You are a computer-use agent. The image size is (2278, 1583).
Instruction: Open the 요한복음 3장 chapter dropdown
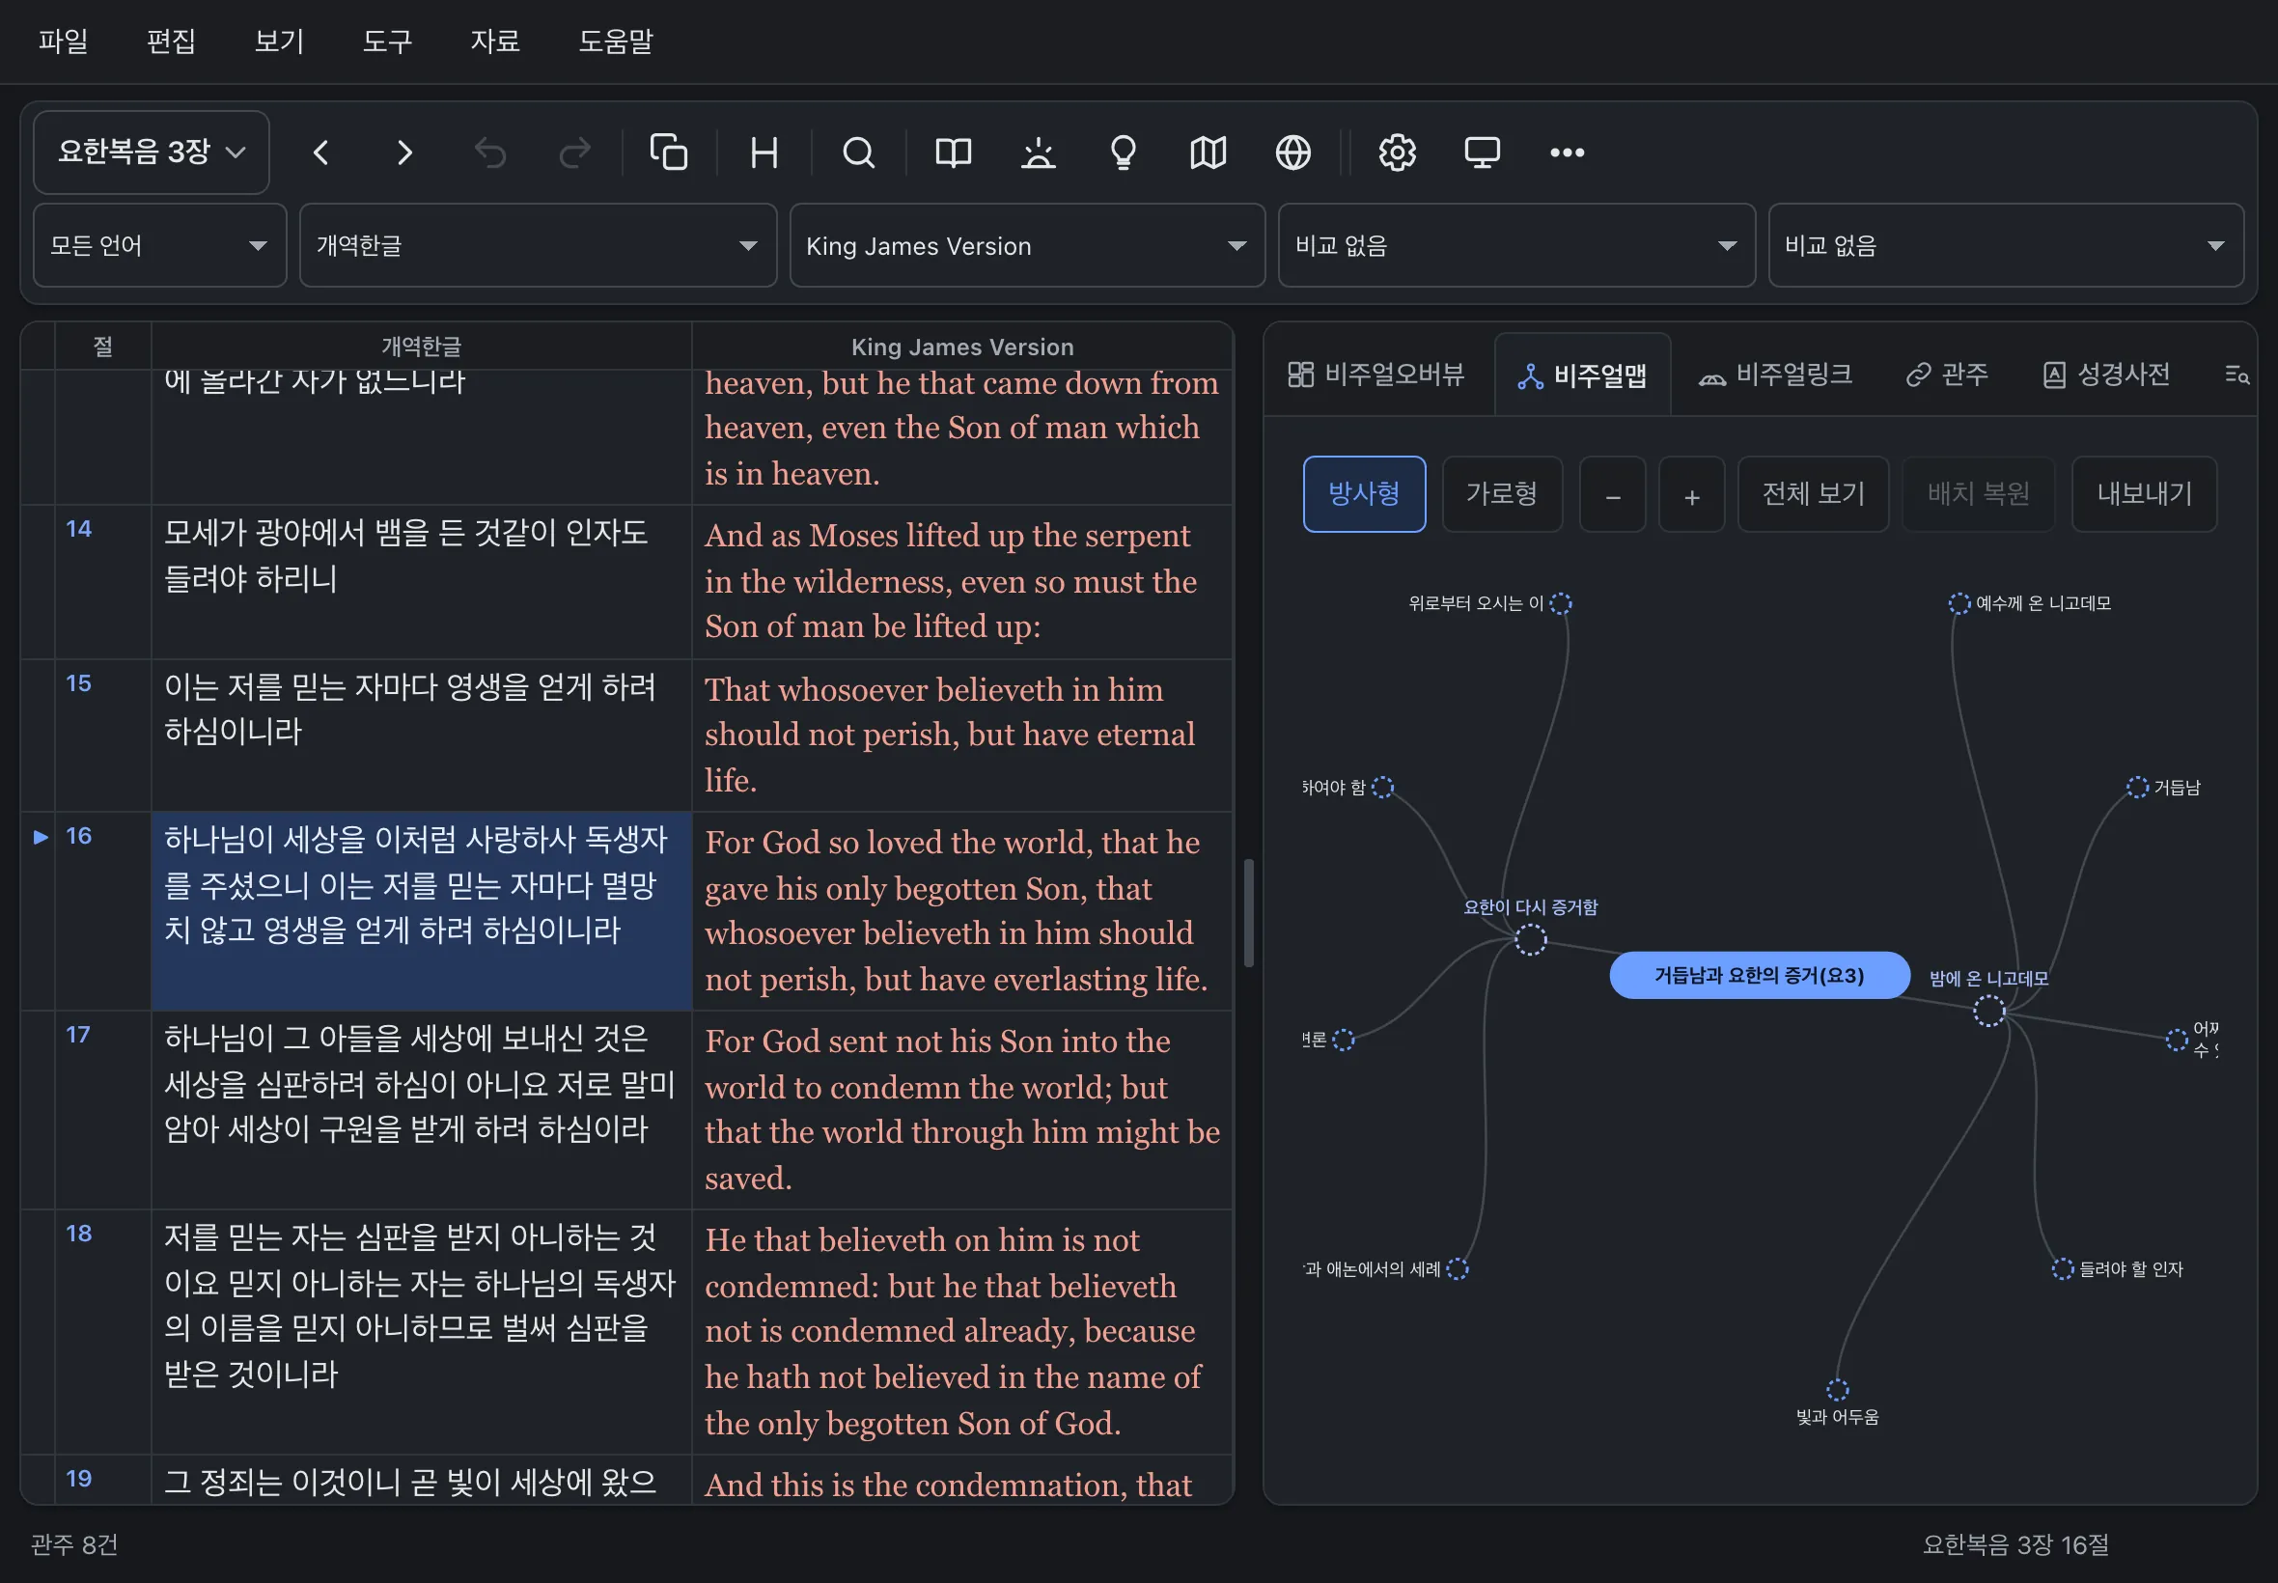point(152,153)
